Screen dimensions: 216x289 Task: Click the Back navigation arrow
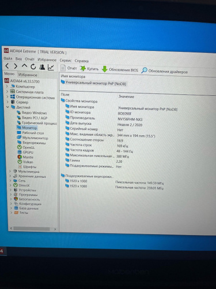(x=7, y=66)
